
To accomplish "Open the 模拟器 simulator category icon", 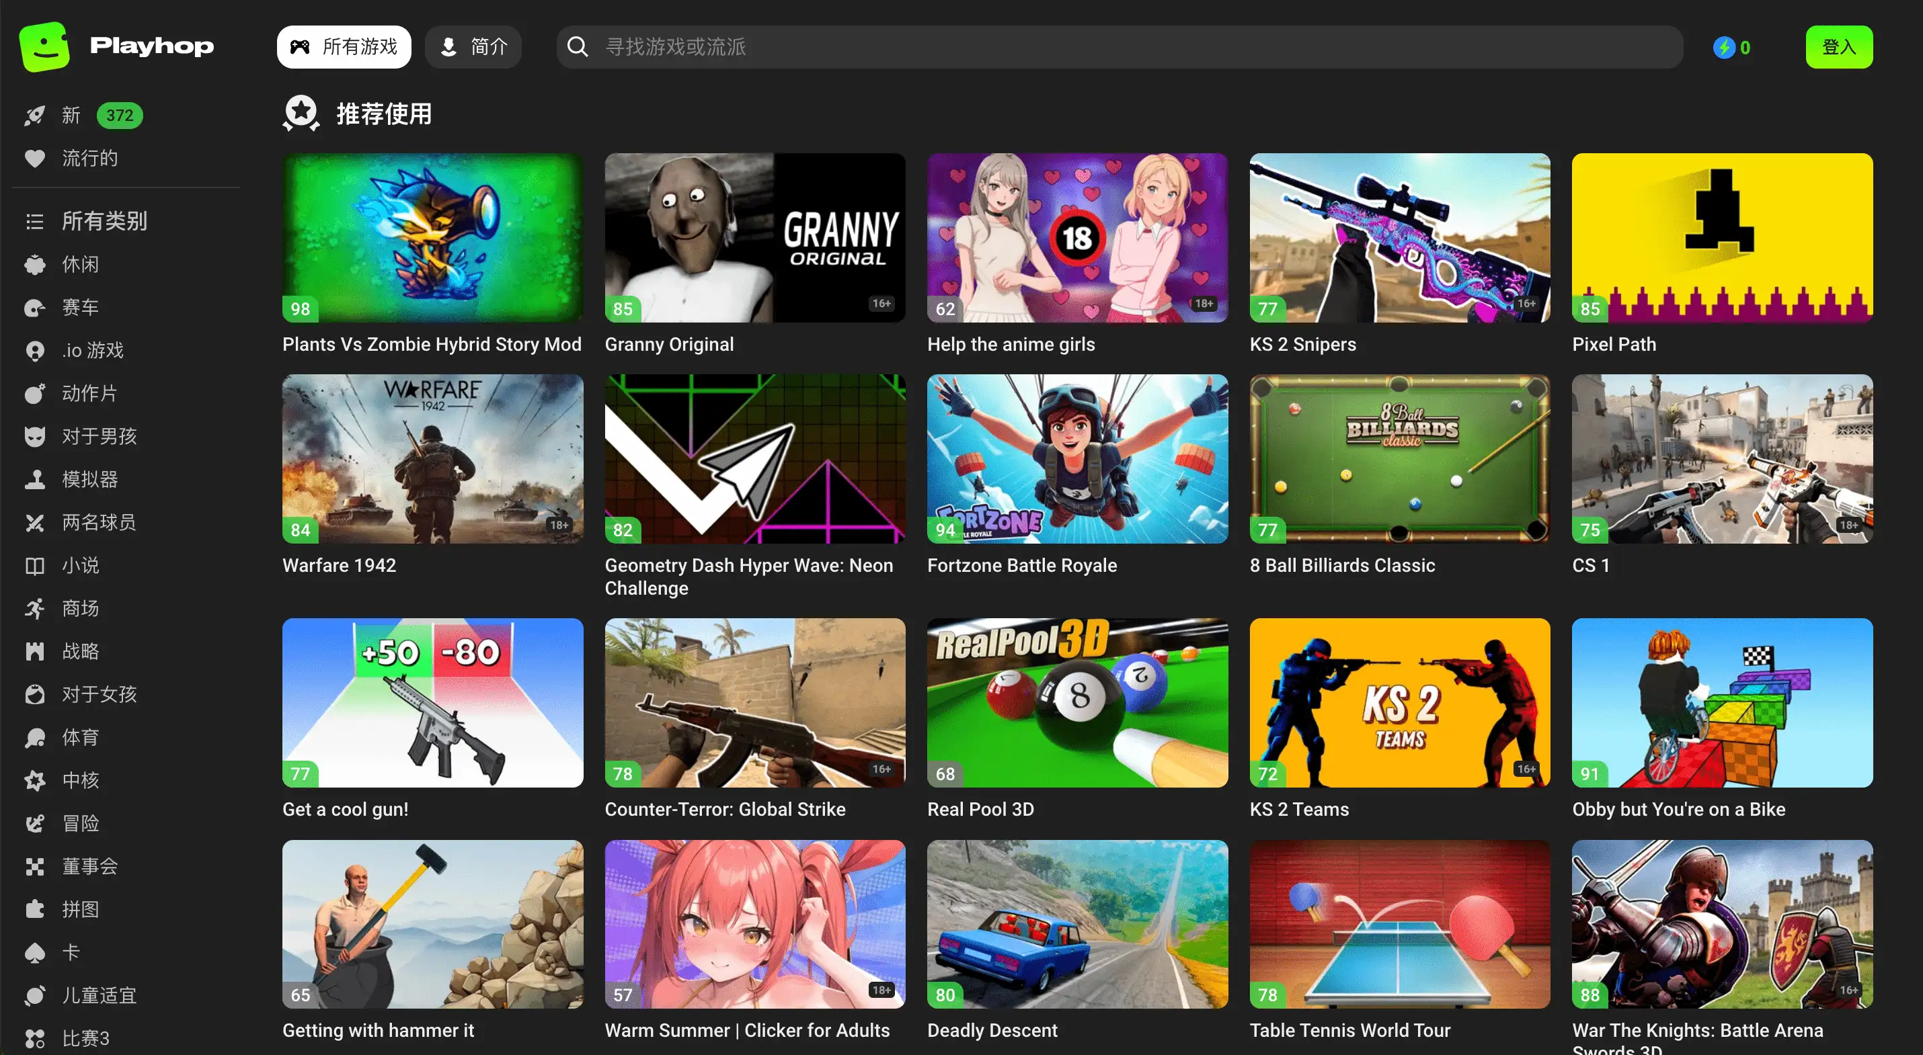I will [34, 480].
